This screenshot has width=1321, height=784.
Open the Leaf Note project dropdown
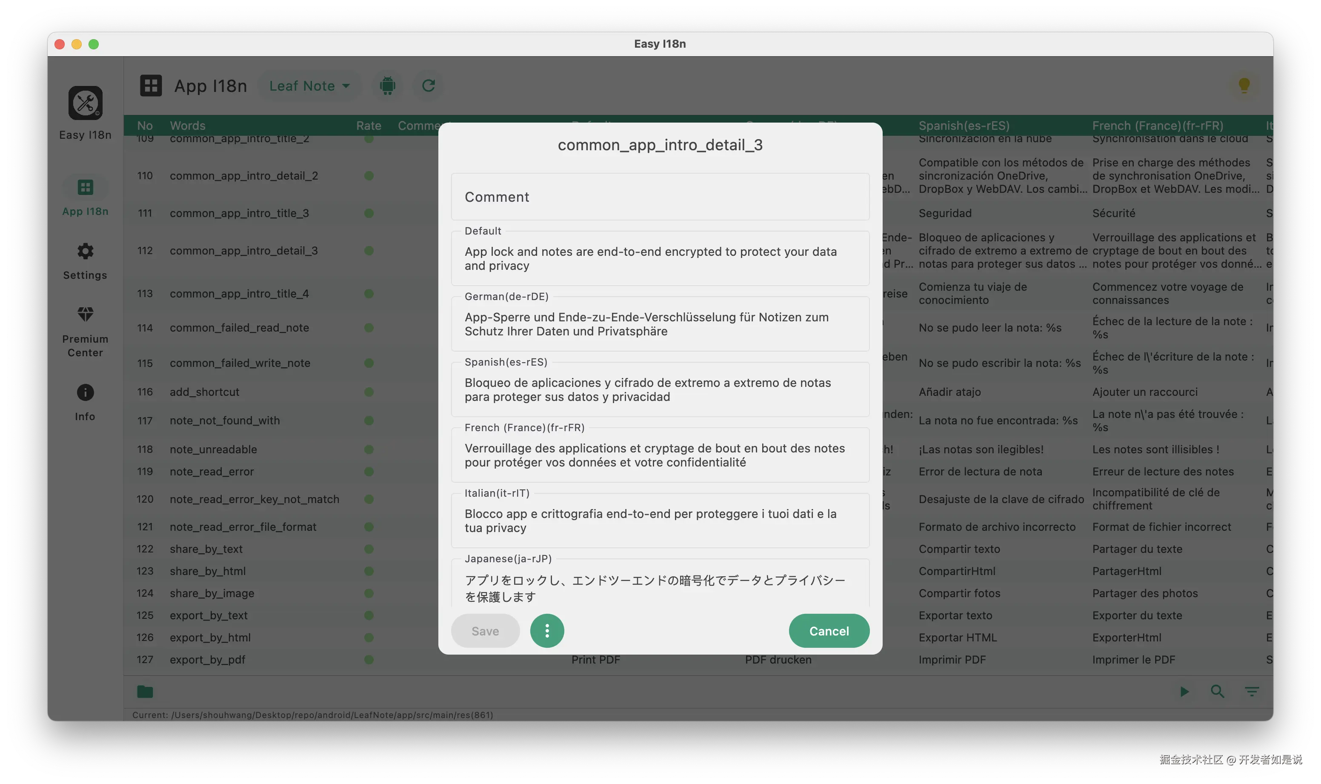coord(309,86)
